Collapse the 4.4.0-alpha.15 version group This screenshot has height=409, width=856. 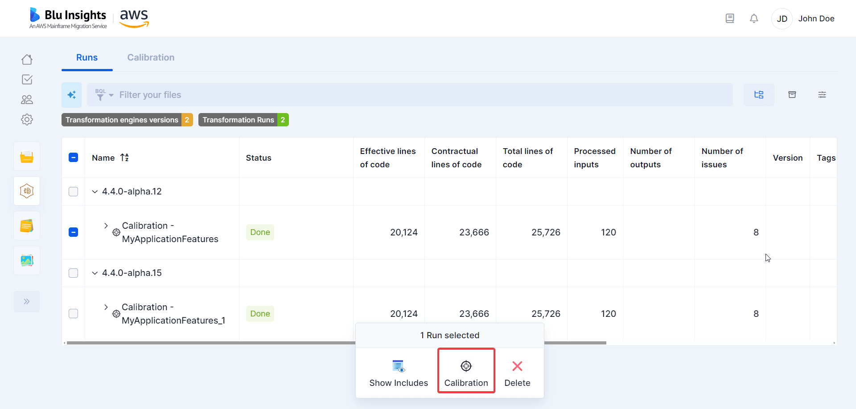tap(95, 273)
